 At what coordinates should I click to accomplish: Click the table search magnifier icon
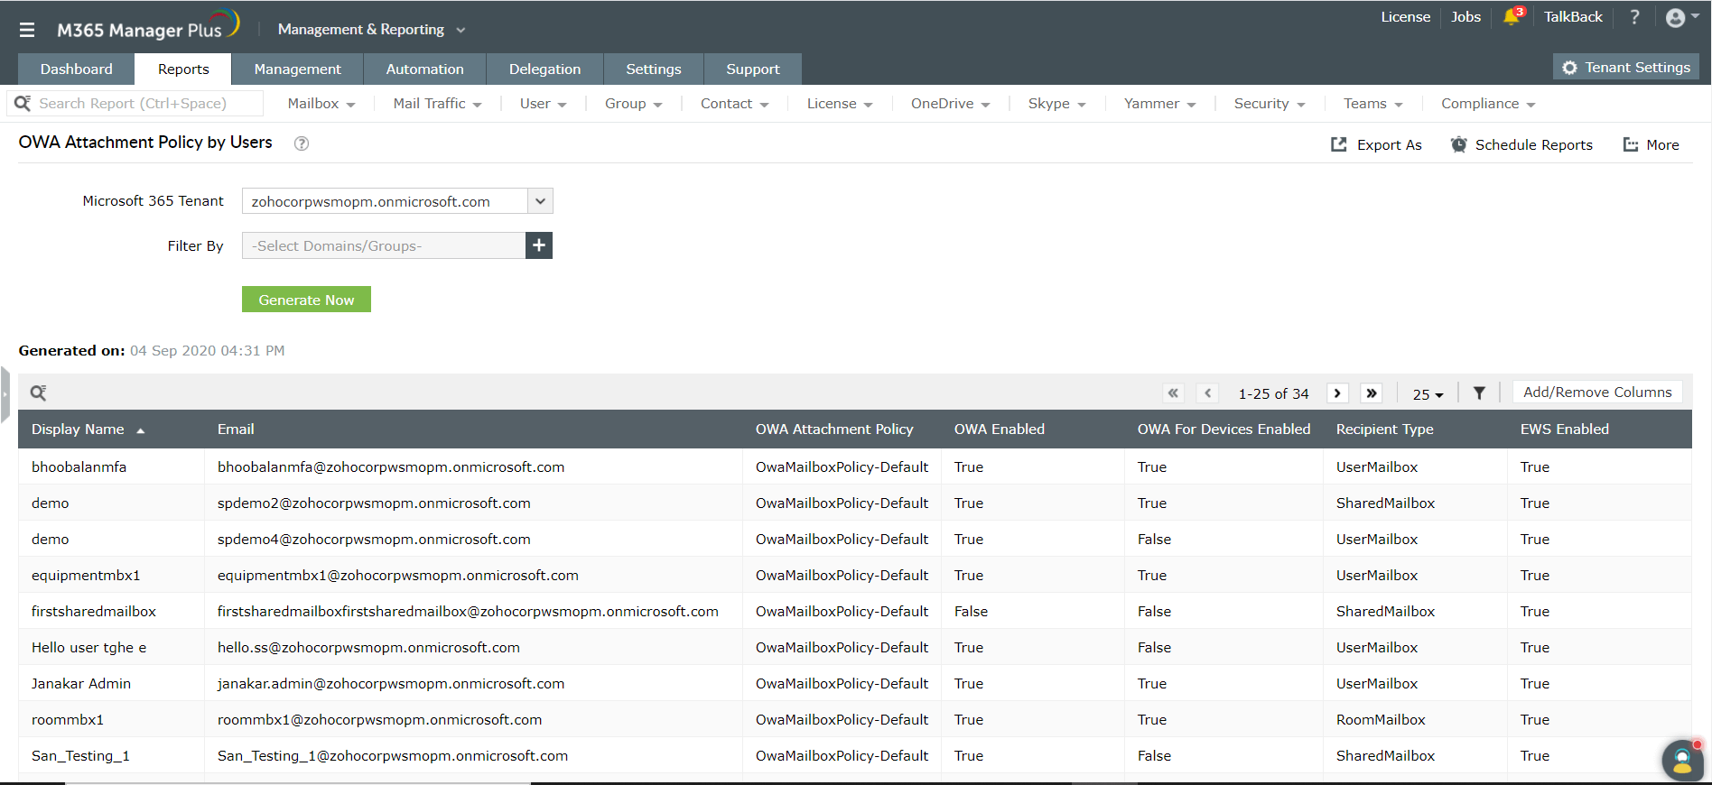pos(38,392)
